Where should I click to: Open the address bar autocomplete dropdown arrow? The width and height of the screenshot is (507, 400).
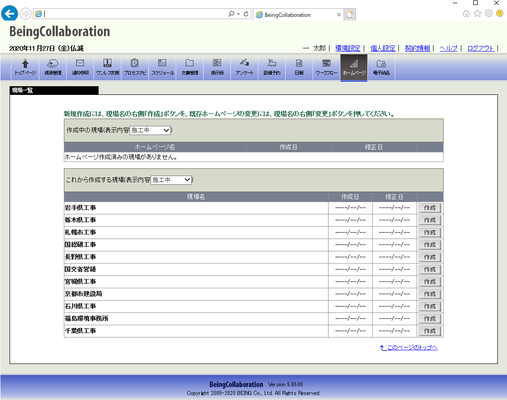pos(238,14)
